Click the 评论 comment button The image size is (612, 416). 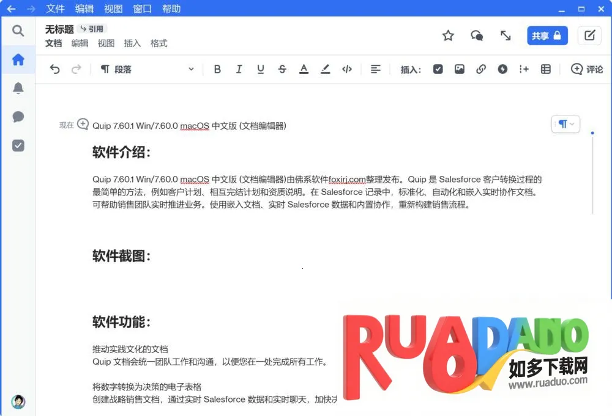(x=587, y=69)
